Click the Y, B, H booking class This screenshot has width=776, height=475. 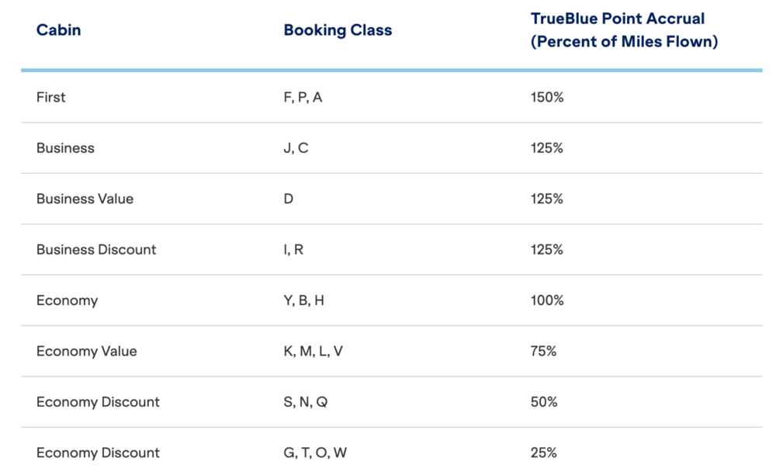(x=303, y=300)
